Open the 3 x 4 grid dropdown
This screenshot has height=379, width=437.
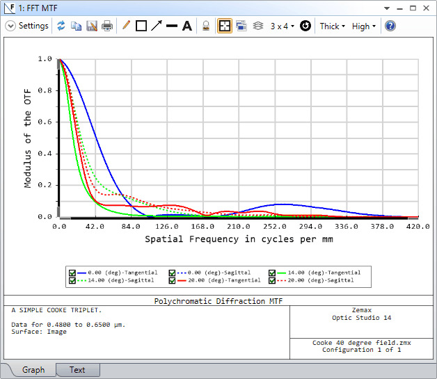[282, 26]
